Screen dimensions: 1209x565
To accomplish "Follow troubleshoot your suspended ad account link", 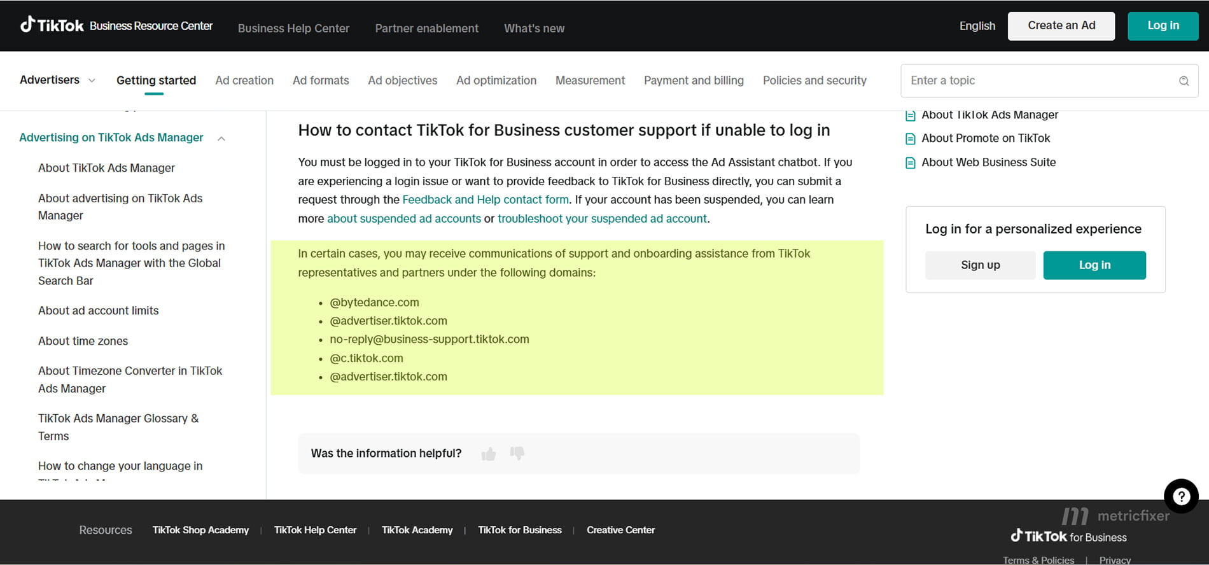I will pos(602,219).
